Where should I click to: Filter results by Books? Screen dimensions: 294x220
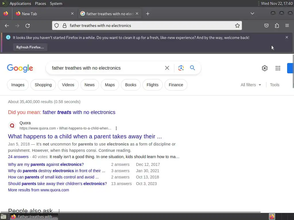131,85
